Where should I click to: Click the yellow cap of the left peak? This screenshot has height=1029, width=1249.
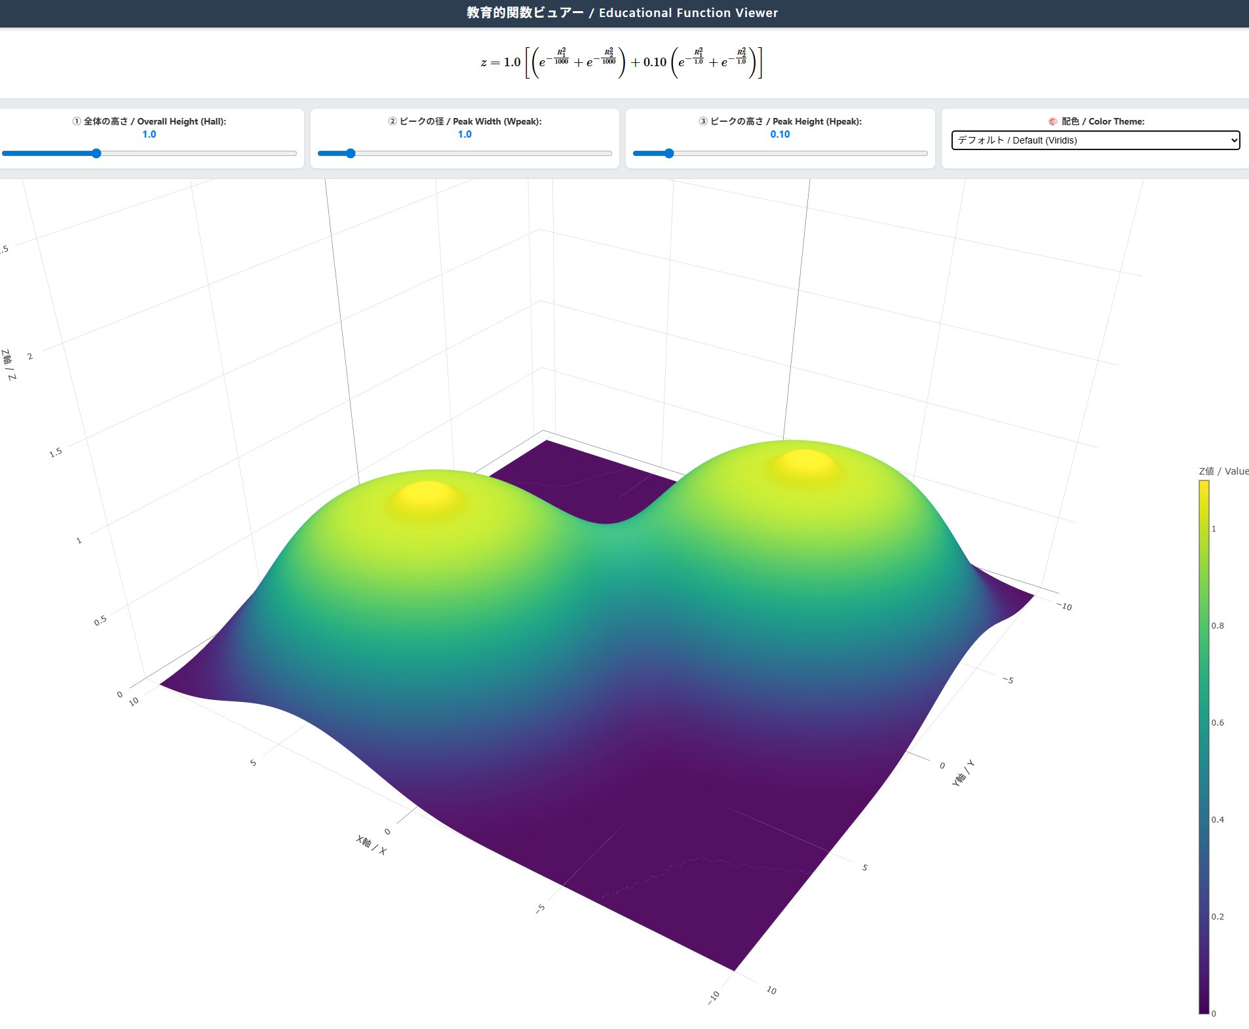(x=427, y=497)
